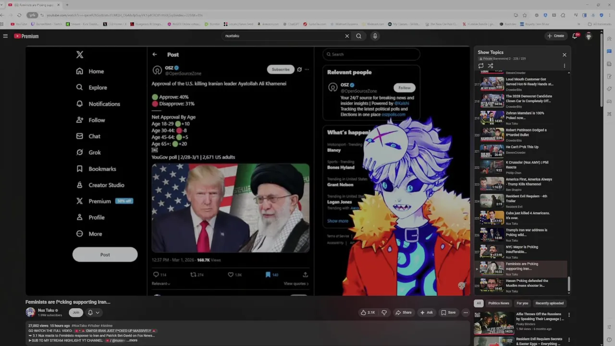Open the Nux Taku channel name link
Image resolution: width=615 pixels, height=346 pixels.
click(x=46, y=310)
